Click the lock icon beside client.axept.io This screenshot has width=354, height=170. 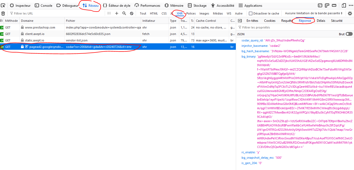22,34
